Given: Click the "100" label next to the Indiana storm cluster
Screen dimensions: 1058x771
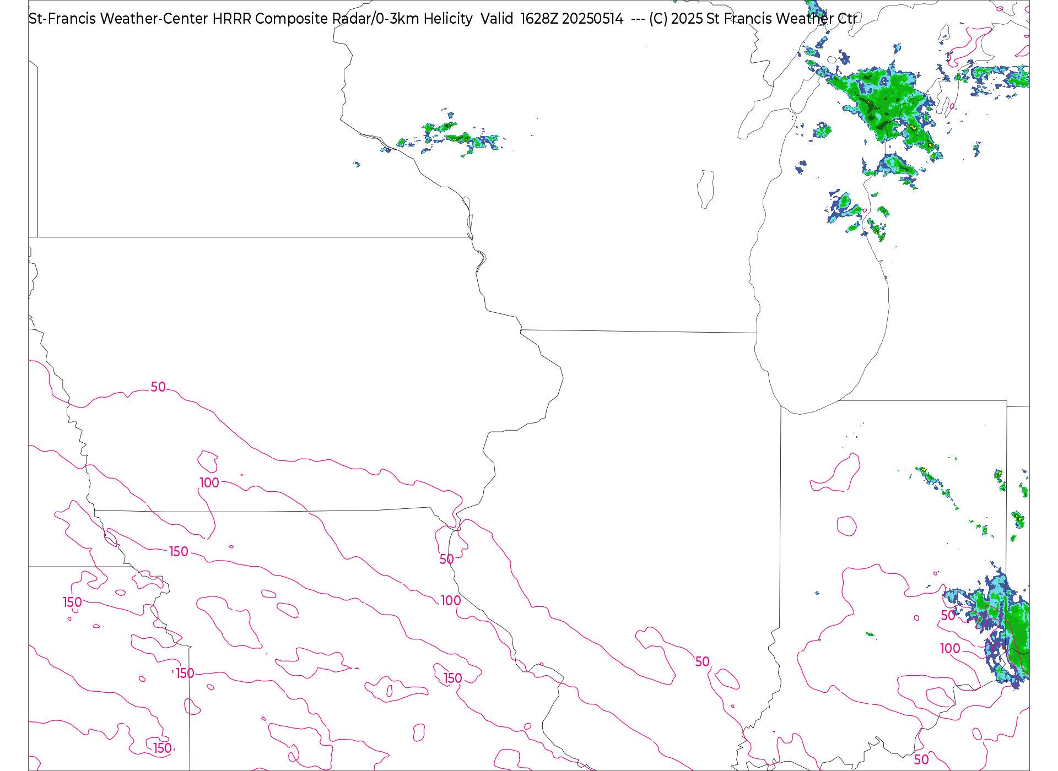Looking at the screenshot, I should (x=950, y=649).
